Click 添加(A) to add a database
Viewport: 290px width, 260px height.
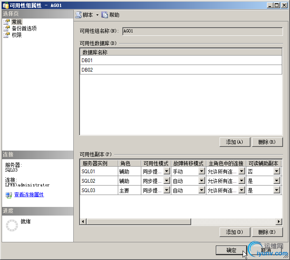[x=235, y=142]
